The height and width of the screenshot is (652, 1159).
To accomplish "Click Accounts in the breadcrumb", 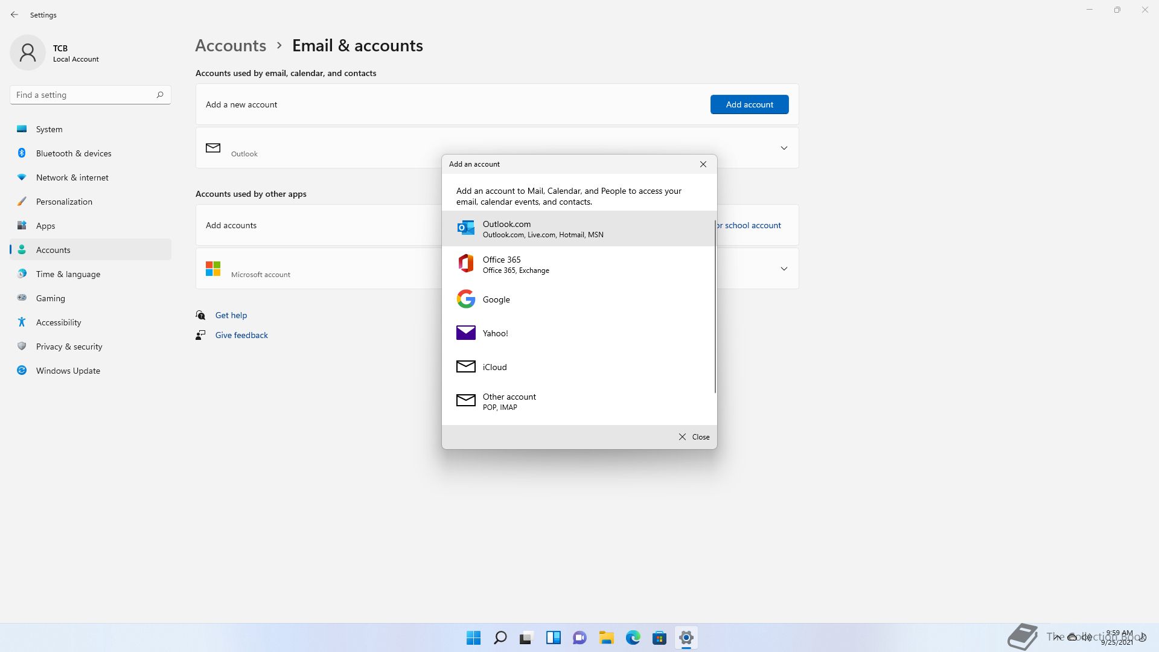I will point(231,45).
